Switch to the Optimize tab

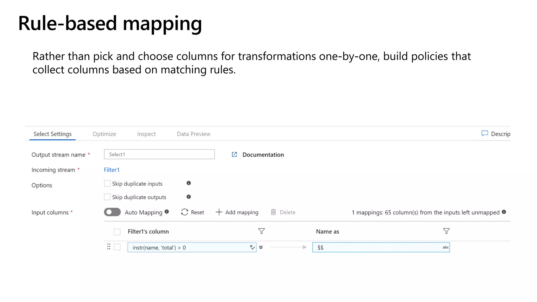click(x=104, y=134)
